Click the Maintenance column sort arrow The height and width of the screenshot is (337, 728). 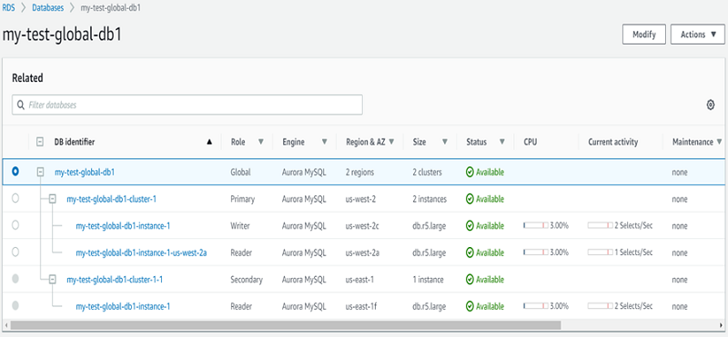[720, 142]
